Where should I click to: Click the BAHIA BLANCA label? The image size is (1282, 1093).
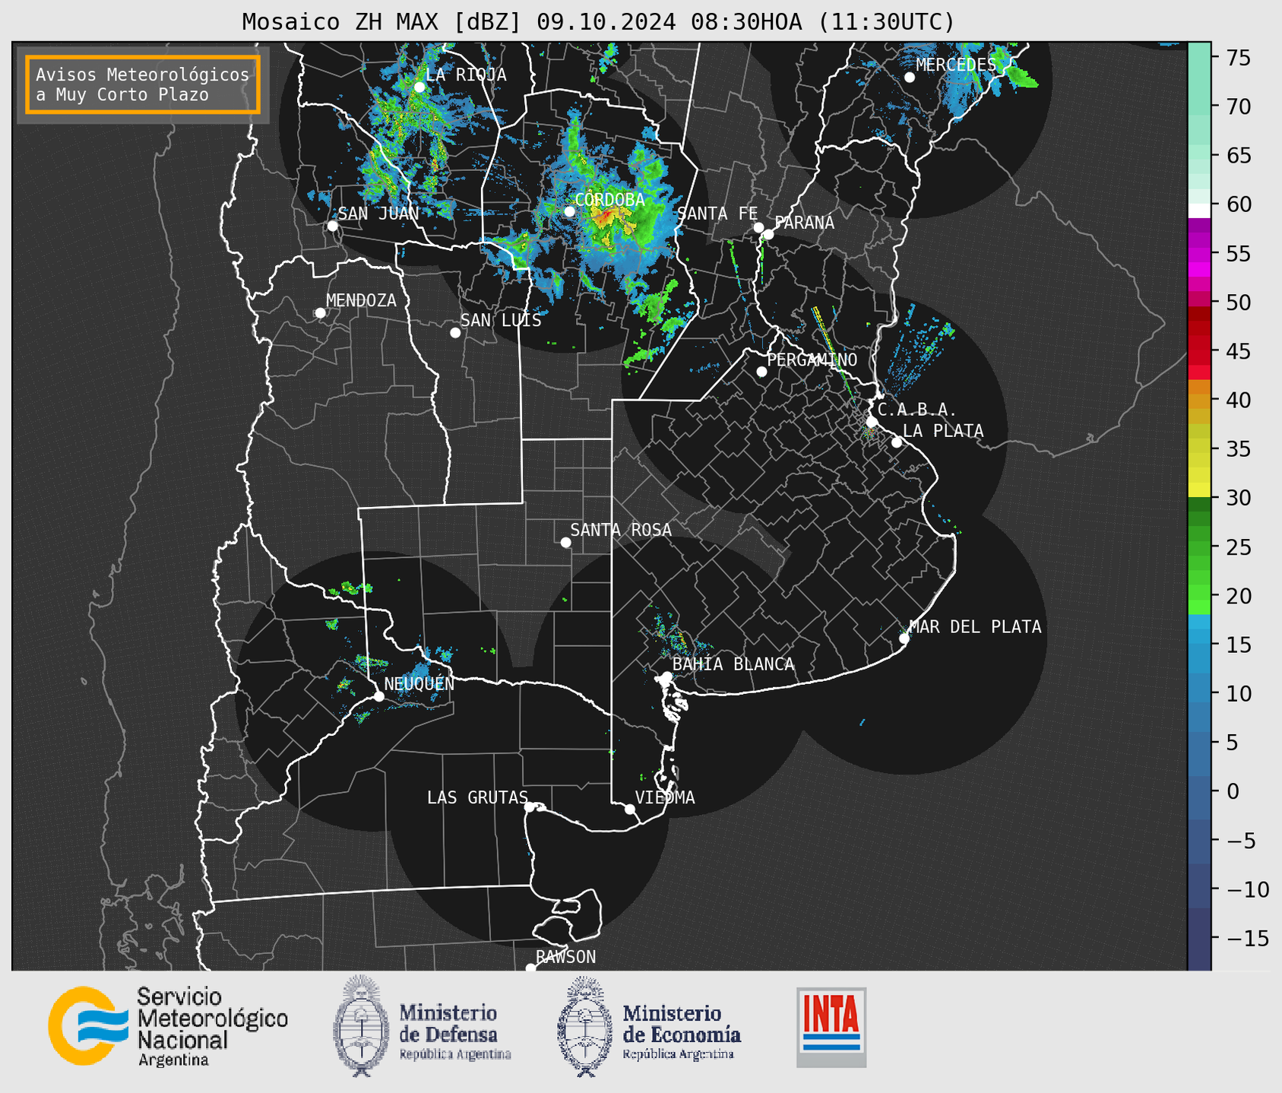coord(733,664)
